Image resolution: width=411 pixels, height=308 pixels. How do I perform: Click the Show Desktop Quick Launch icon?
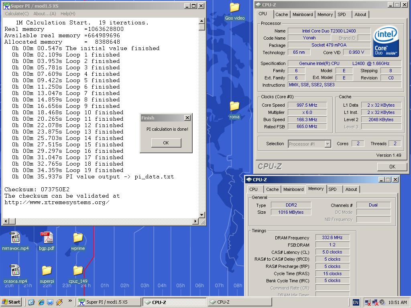click(50, 302)
